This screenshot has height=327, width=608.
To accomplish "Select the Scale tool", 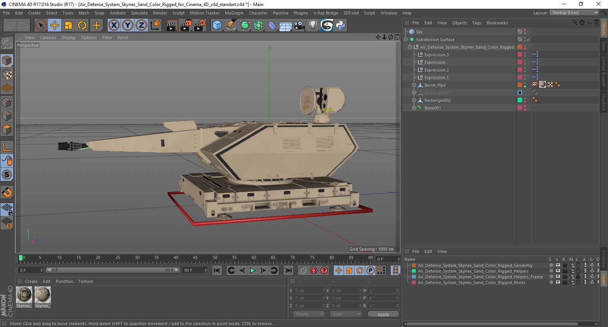I will click(x=68, y=25).
